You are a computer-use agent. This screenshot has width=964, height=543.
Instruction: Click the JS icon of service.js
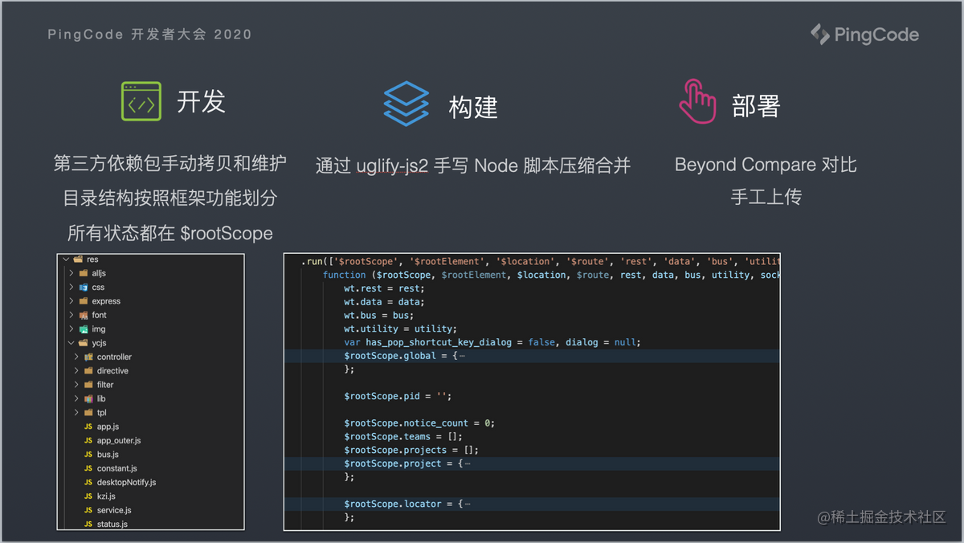pyautogui.click(x=88, y=510)
